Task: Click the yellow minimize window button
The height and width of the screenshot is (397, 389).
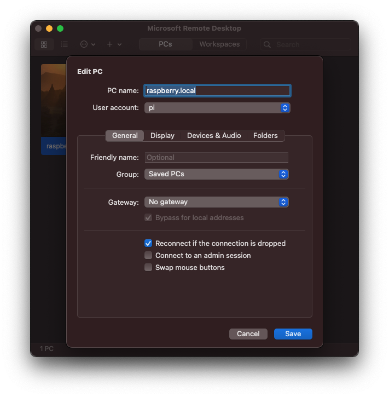Action: [x=49, y=28]
